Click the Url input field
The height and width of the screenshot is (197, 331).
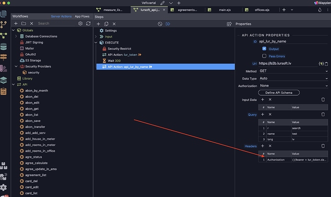coord(288,63)
